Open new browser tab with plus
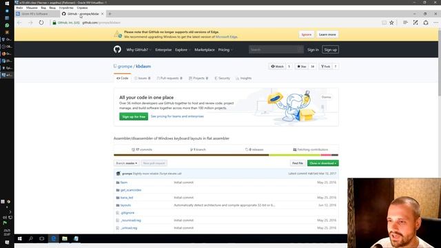The height and width of the screenshot is (248, 441). click(x=110, y=14)
